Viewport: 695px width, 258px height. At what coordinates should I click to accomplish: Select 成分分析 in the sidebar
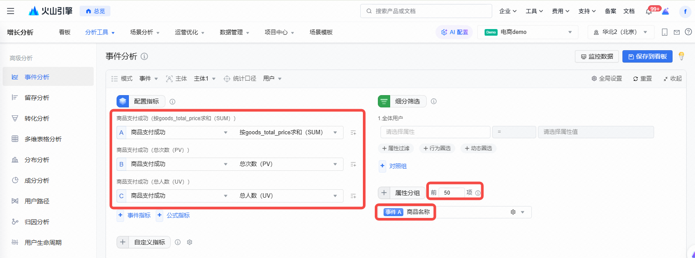click(48, 180)
